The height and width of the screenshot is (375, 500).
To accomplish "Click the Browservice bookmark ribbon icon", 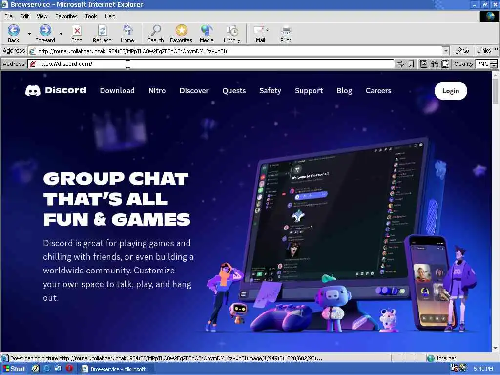I will [x=411, y=64].
